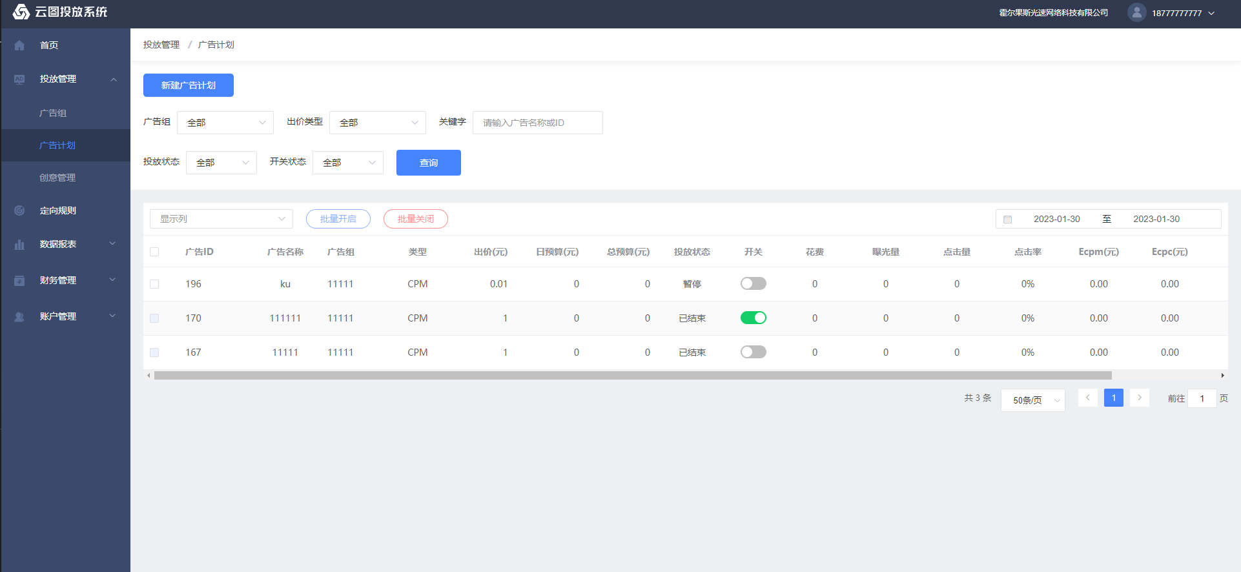This screenshot has width=1241, height=572.
Task: Click the 点击率 column header
Action: click(1028, 252)
